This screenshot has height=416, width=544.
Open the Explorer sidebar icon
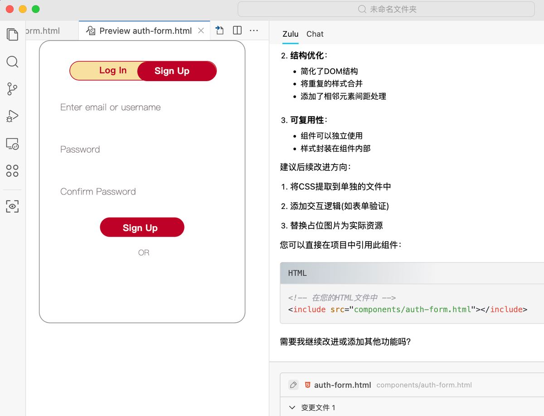(x=12, y=34)
